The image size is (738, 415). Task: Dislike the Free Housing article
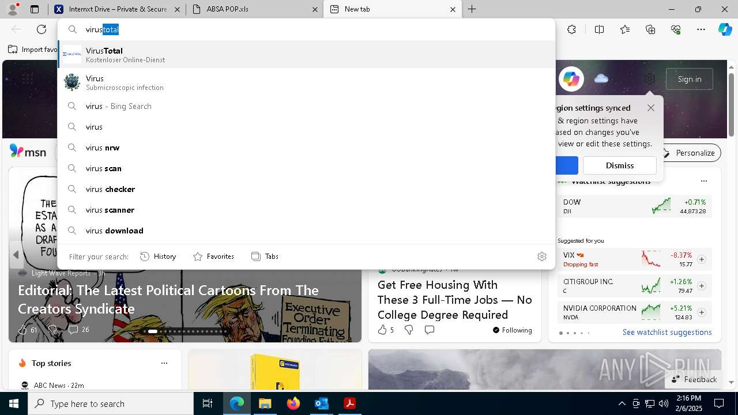409,330
